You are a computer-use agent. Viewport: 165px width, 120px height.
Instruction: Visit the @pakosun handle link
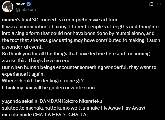pyautogui.click(x=26, y=10)
